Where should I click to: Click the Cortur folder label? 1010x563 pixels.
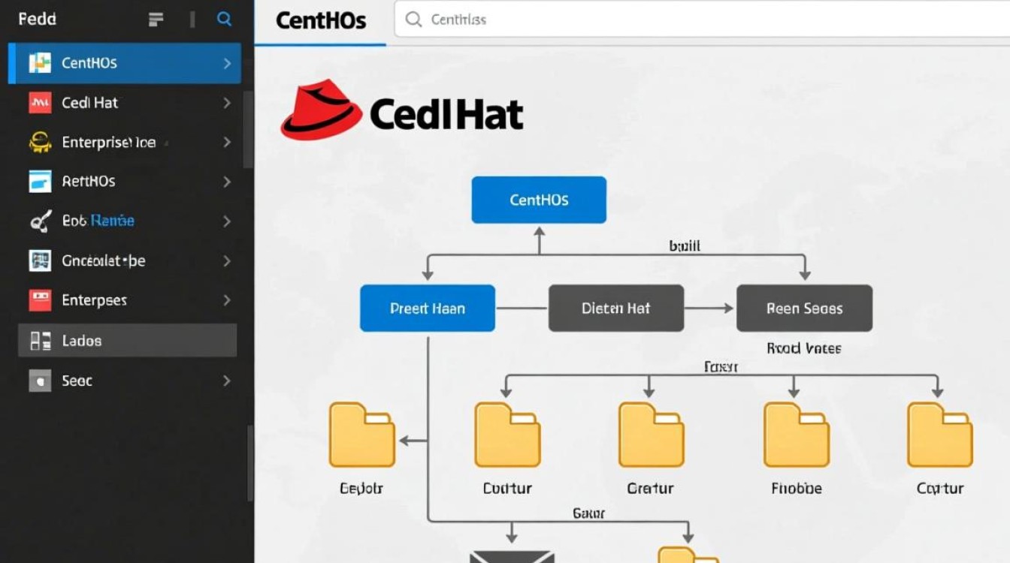[x=940, y=489]
